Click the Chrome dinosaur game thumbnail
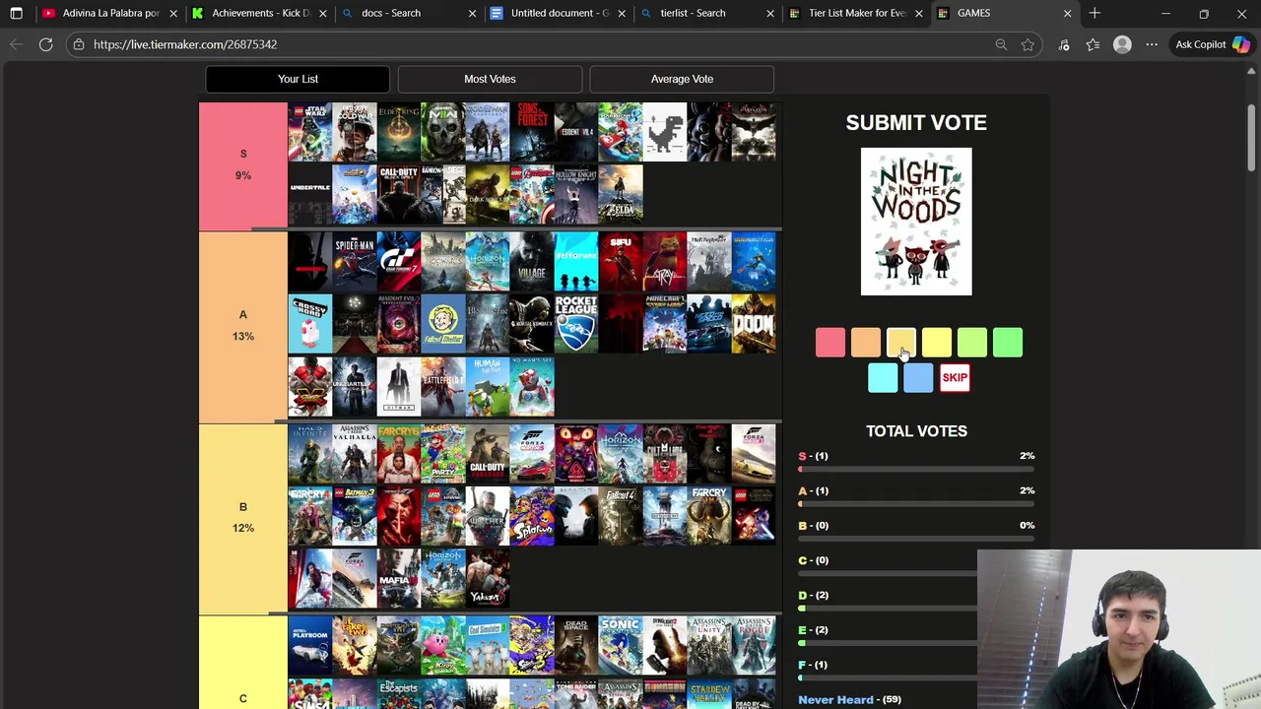Viewport: 1261px width, 709px height. (665, 132)
